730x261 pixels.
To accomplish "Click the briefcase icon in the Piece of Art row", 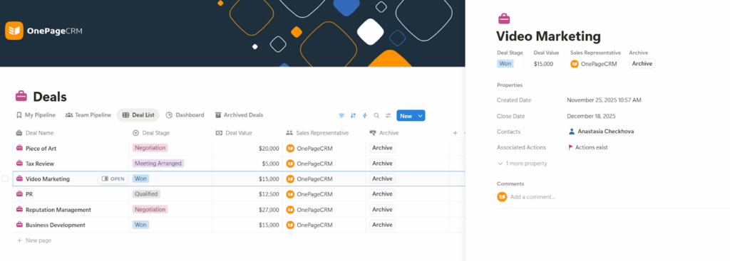I will (x=19, y=148).
